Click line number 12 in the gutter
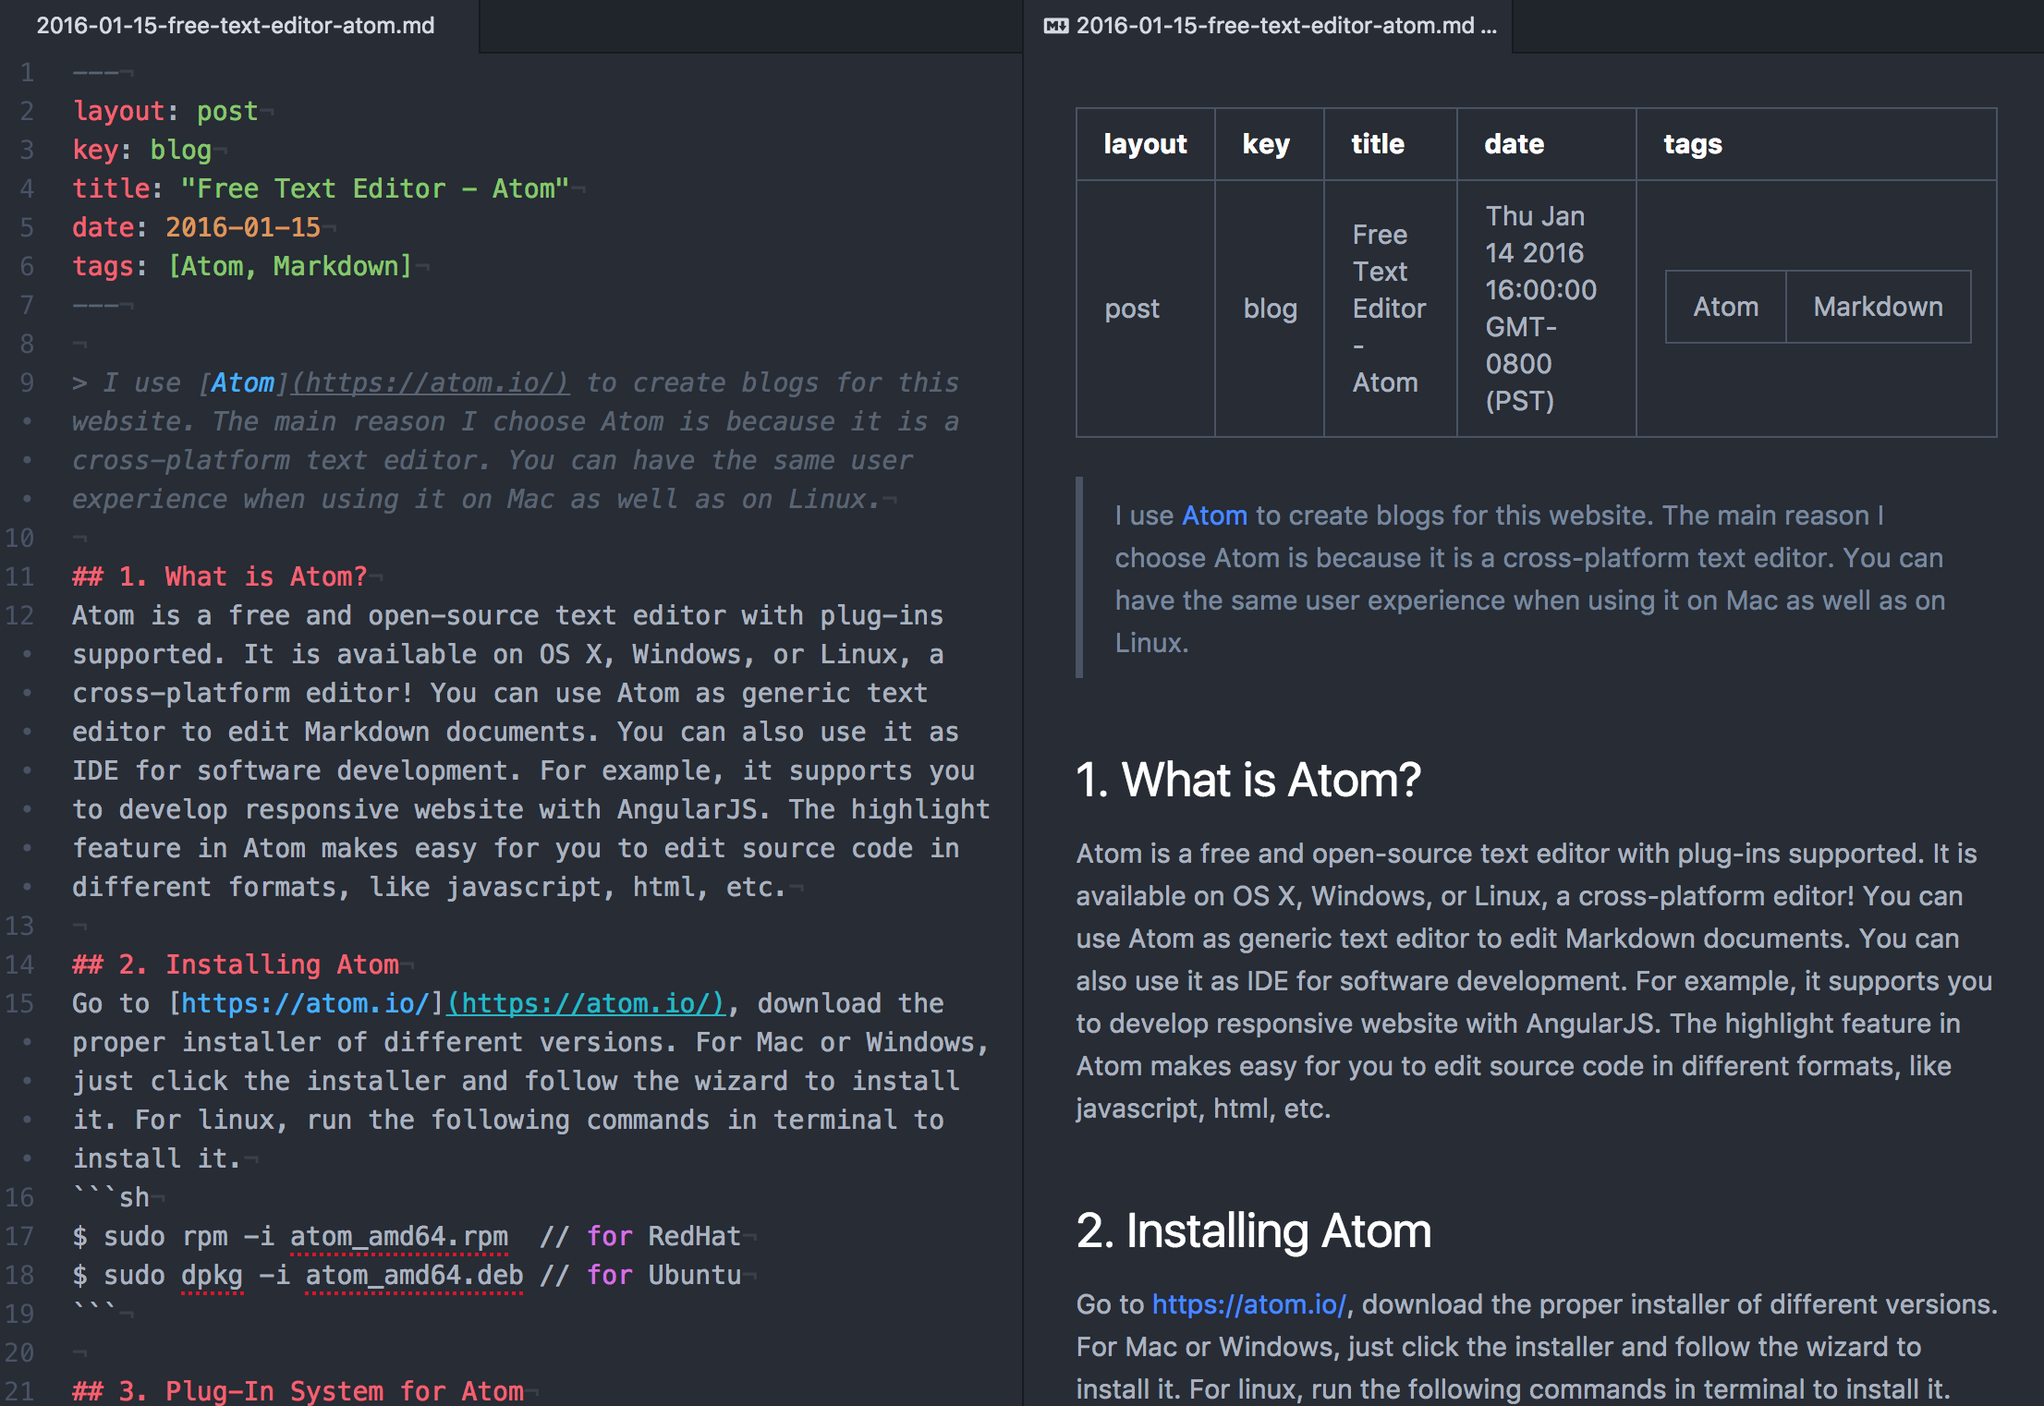 point(19,615)
